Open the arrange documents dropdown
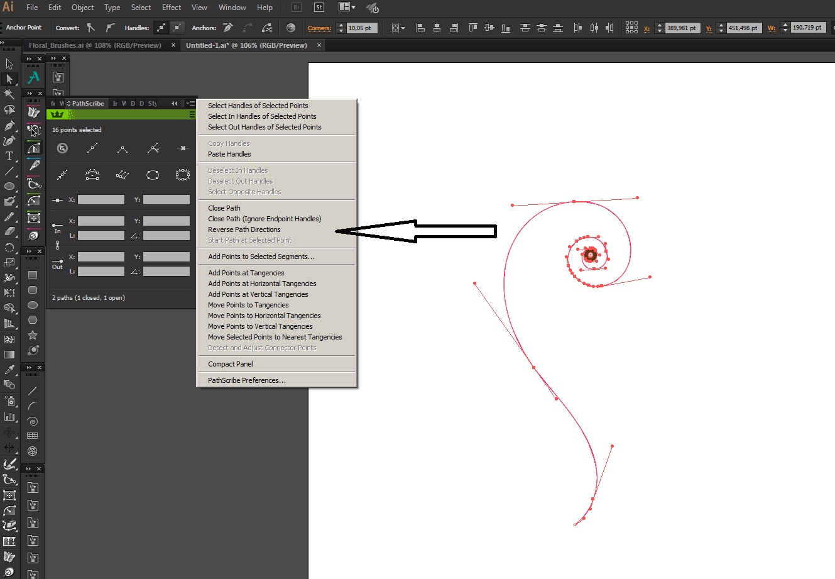 coord(347,8)
